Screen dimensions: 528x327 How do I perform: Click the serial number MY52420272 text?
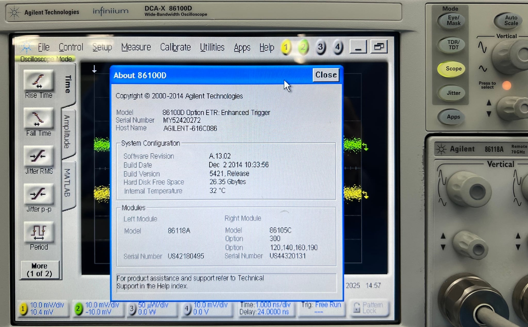click(x=182, y=120)
